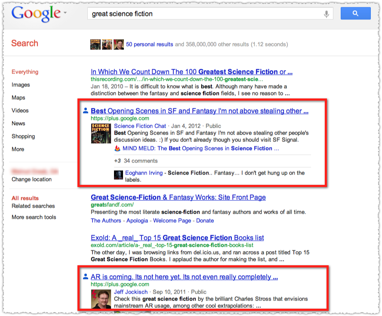This screenshot has width=382, height=316.
Task: Open 'Best Opening Scenes in SF and Fantasy' result
Action: (x=200, y=111)
